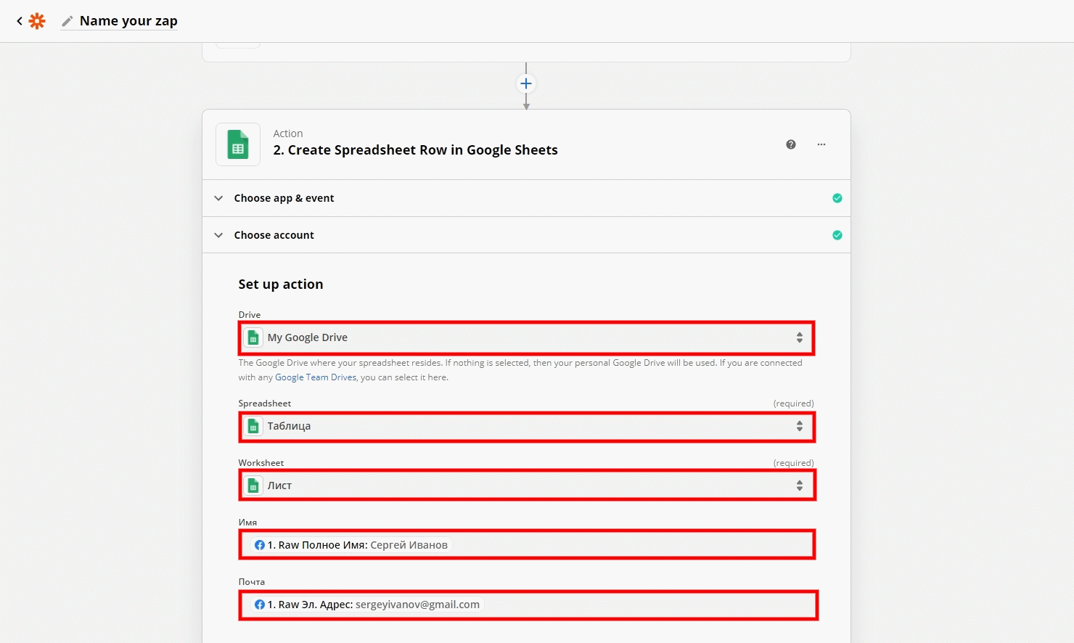Click the Drive field up-down arrows

[799, 337]
